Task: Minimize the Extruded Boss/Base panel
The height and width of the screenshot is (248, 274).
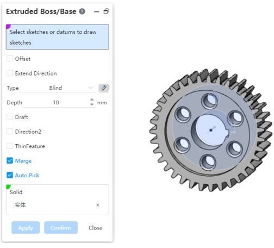Action: point(97,12)
